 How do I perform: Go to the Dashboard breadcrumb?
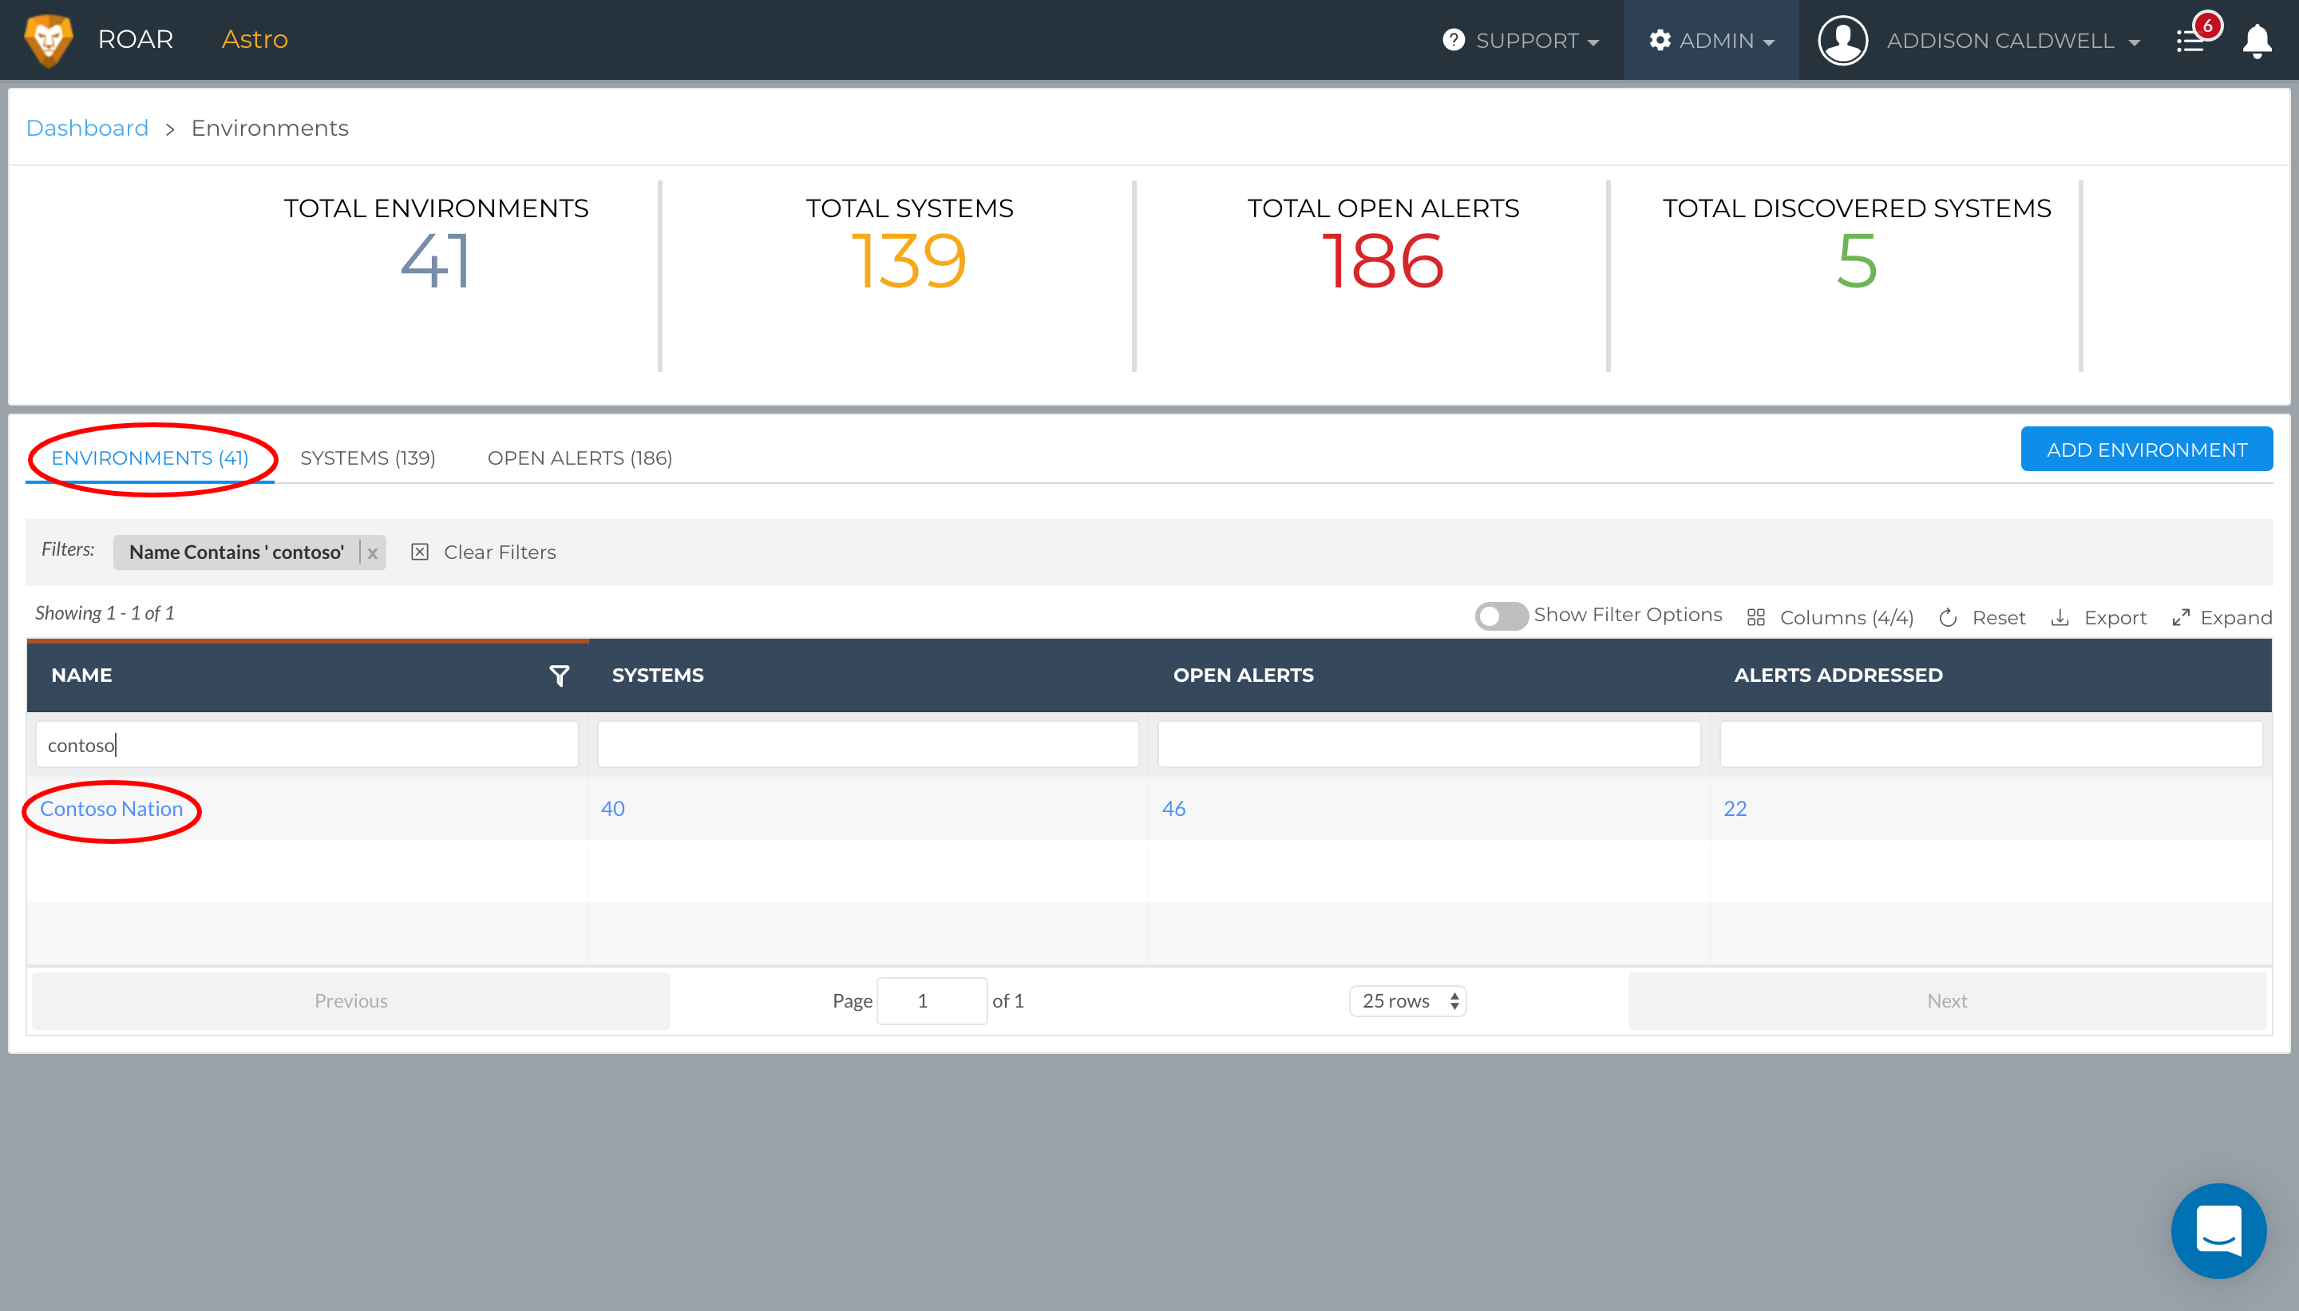(86, 128)
